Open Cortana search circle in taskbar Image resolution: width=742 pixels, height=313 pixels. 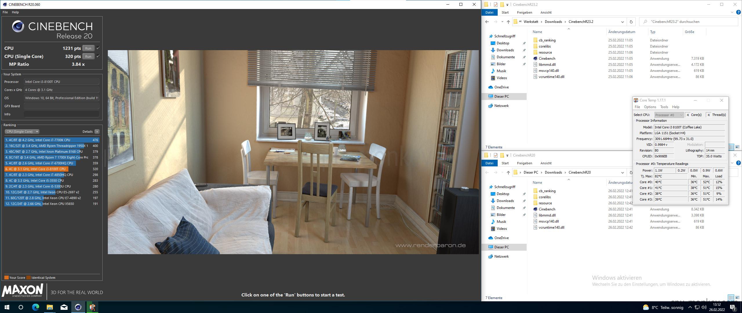[x=21, y=307]
